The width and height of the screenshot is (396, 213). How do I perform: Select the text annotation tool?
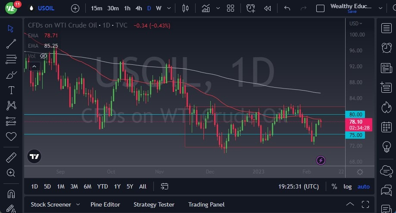11,90
